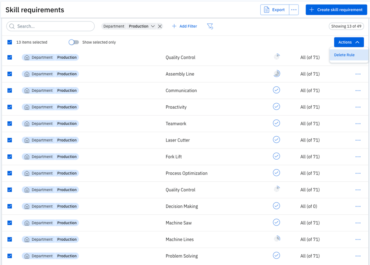Click the Assembly Line row ellipsis icon
This screenshot has width=370, height=265.
(358, 74)
